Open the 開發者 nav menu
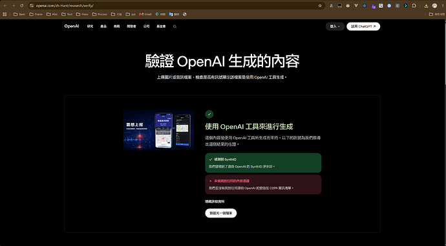The height and width of the screenshot is (246, 446). click(x=131, y=27)
